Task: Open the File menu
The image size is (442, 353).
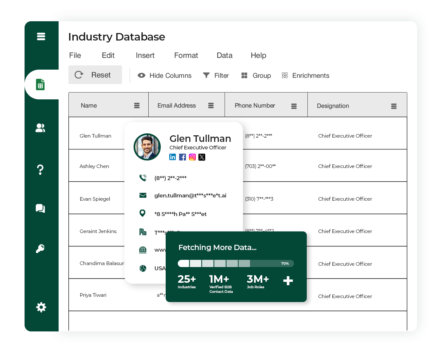Action: coord(75,55)
